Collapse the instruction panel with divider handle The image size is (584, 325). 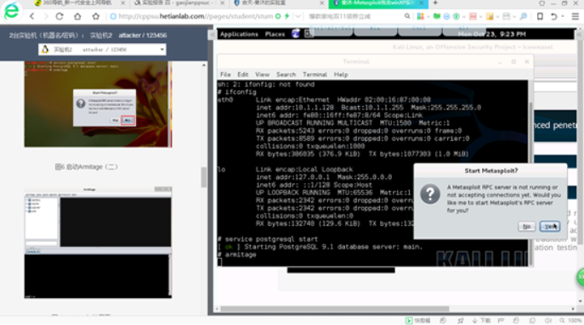pos(212,34)
